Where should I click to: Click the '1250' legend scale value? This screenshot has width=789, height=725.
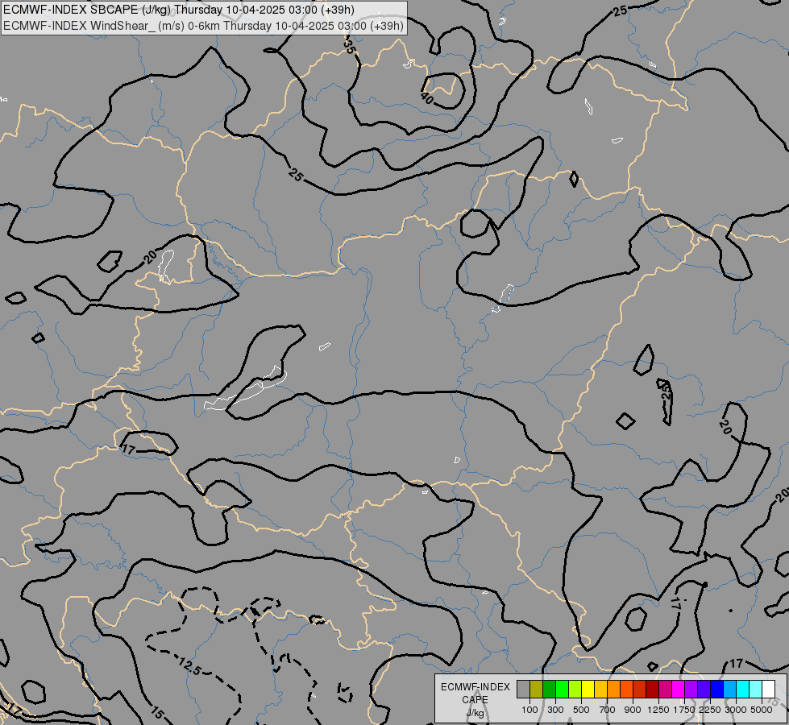pos(658,710)
